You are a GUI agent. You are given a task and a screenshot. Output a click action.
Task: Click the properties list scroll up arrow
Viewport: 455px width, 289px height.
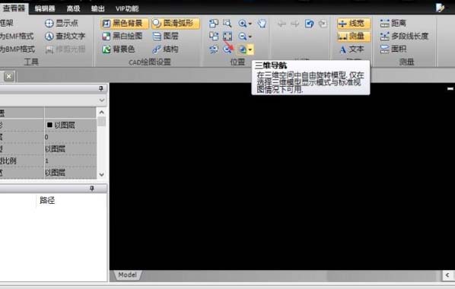(x=101, y=113)
